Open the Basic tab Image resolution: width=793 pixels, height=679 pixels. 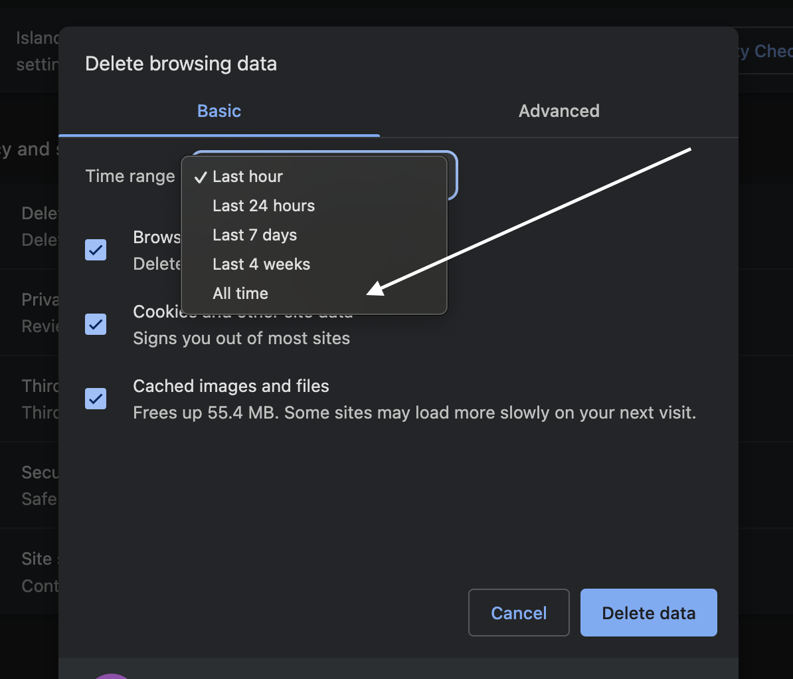point(219,111)
